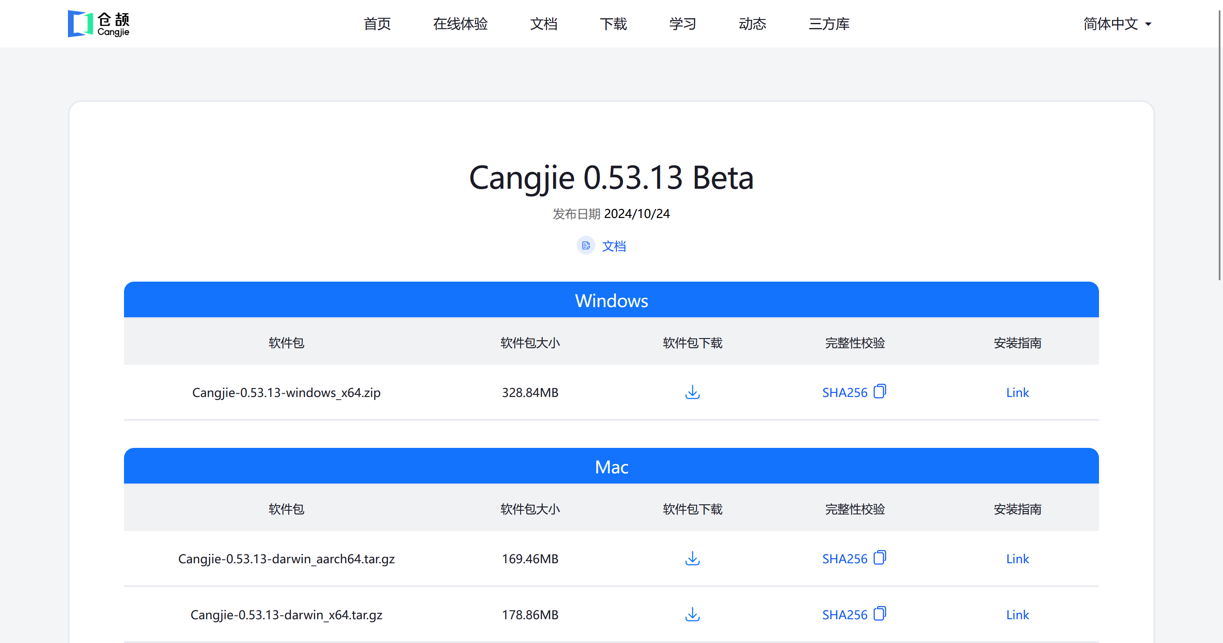The height and width of the screenshot is (643, 1223).
Task: Click the document icon below release date
Action: pyautogui.click(x=586, y=246)
